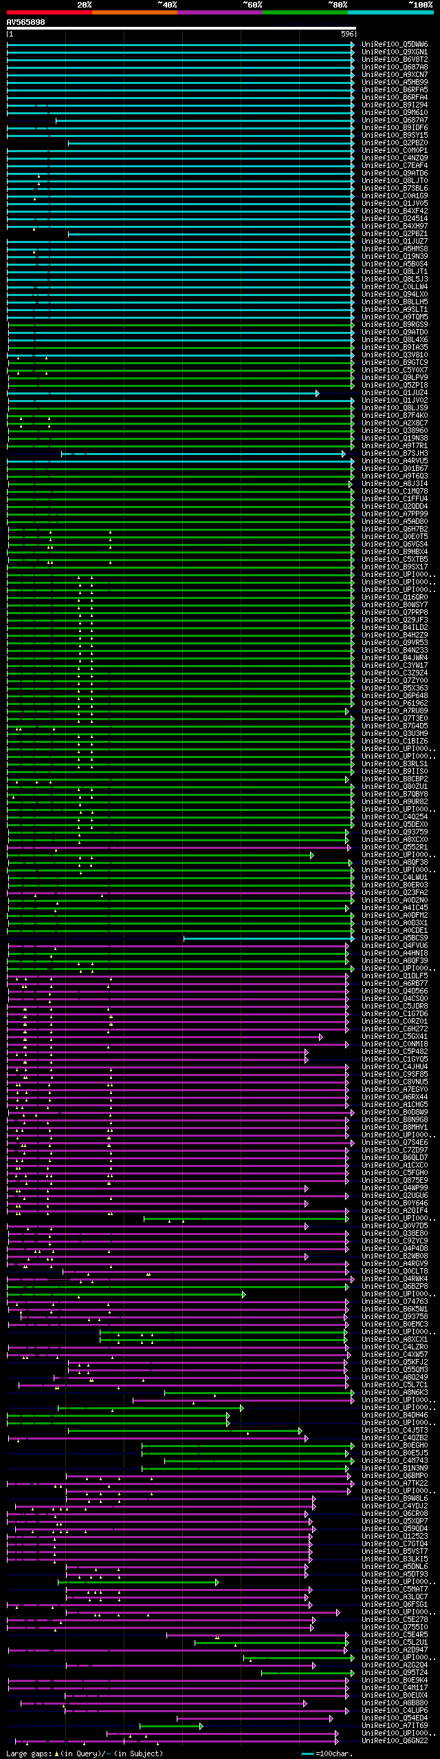This screenshot has height=1759, width=440.
Task: Open hit UniRef100_Q9XGN1
Action: click(x=395, y=52)
